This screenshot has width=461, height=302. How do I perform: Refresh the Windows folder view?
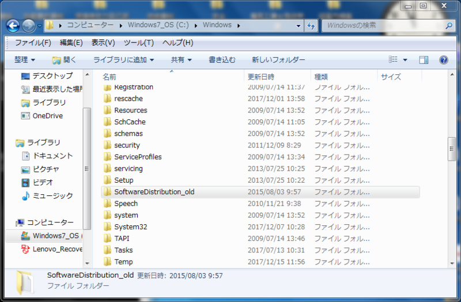point(311,26)
